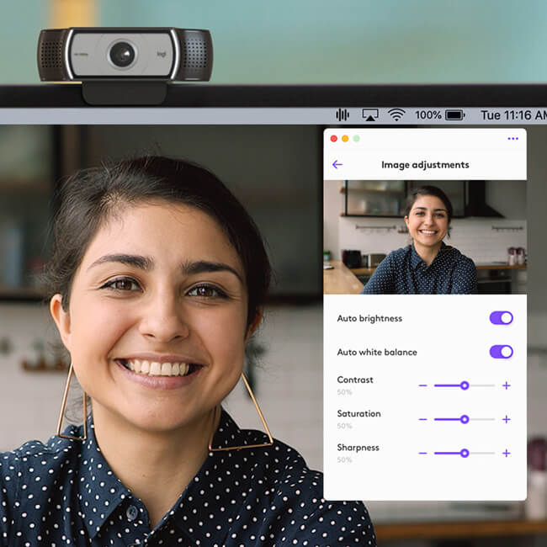Click the audio waveform menu bar icon

pos(343,114)
